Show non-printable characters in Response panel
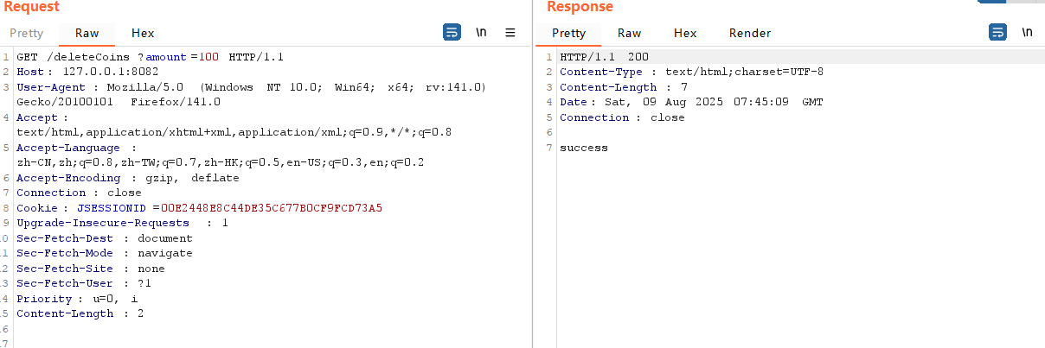Viewport: 1045px width, 348px height. click(x=1027, y=33)
